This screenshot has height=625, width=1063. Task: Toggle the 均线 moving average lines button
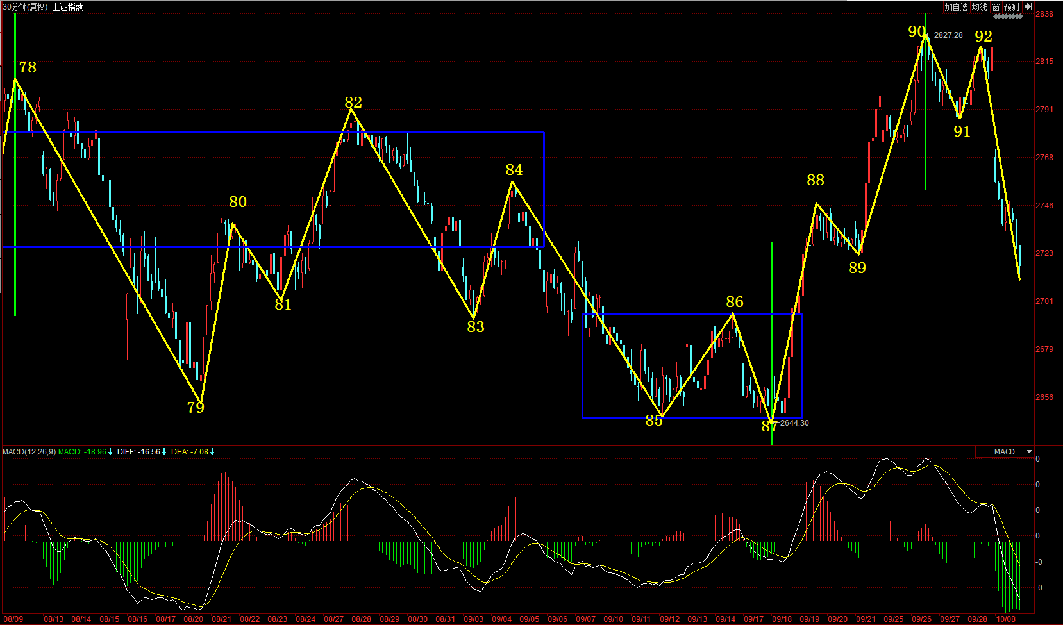979,7
